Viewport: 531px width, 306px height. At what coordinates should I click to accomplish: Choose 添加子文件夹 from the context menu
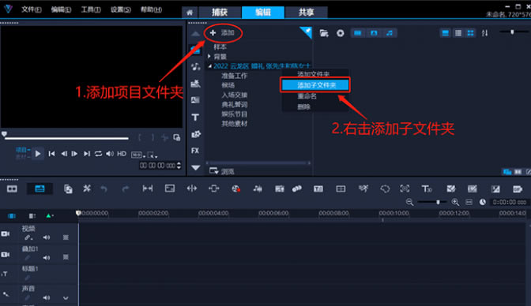315,85
